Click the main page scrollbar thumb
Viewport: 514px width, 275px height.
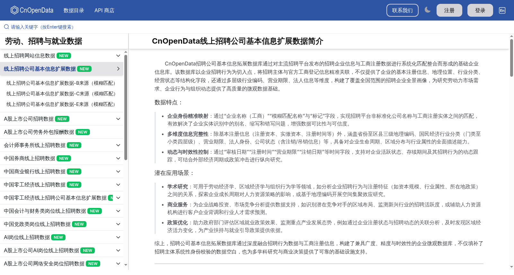511,58
